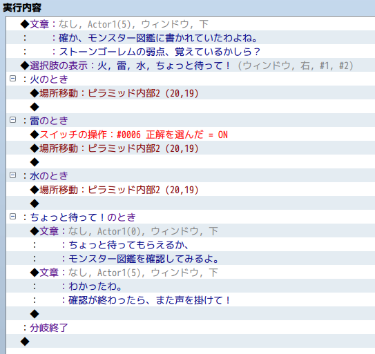Collapse the 水のとき branch
This screenshot has height=354, width=375.
click(12, 175)
